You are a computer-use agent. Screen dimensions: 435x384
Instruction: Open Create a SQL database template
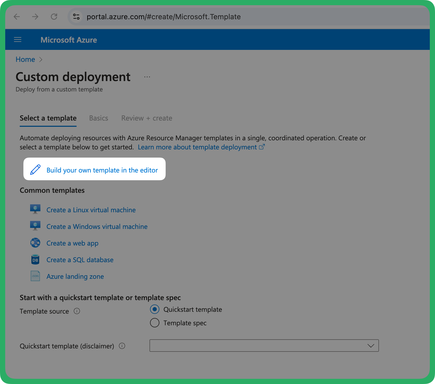[x=80, y=260]
